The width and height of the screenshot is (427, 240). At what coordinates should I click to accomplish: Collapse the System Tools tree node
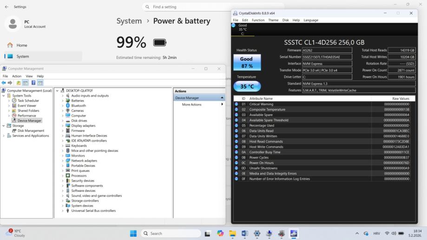(x=4, y=96)
